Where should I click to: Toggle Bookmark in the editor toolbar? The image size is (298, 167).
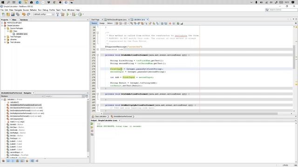point(157,24)
